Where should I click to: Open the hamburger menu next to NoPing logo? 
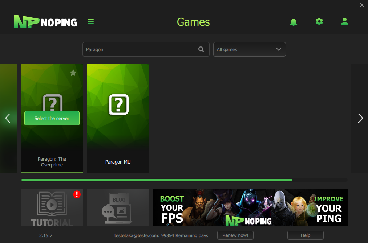coord(91,21)
